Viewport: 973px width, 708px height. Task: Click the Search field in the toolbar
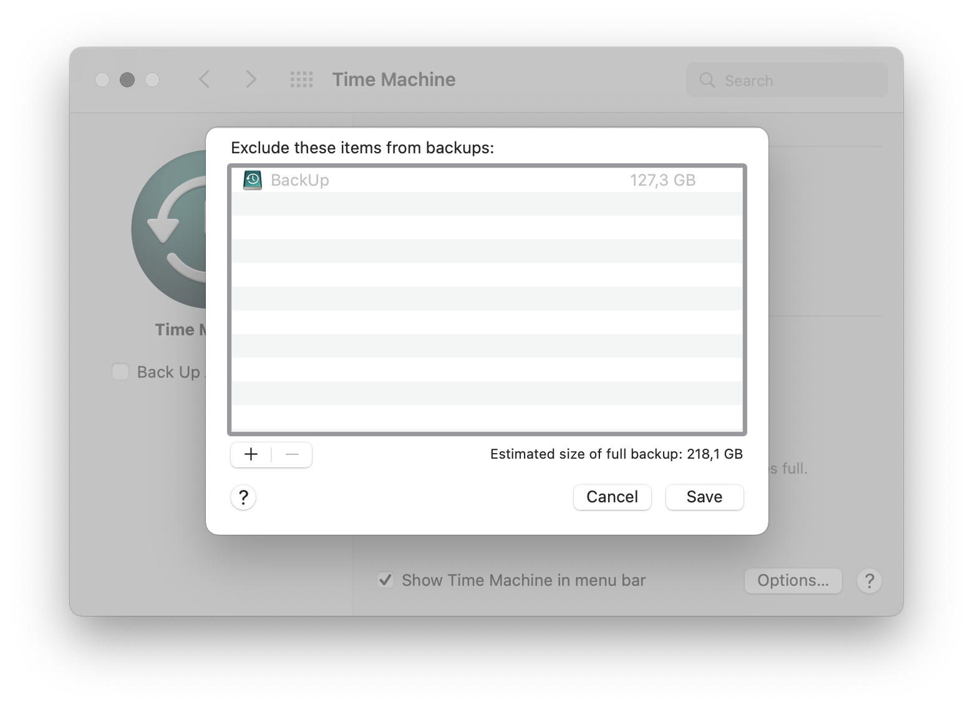point(787,80)
